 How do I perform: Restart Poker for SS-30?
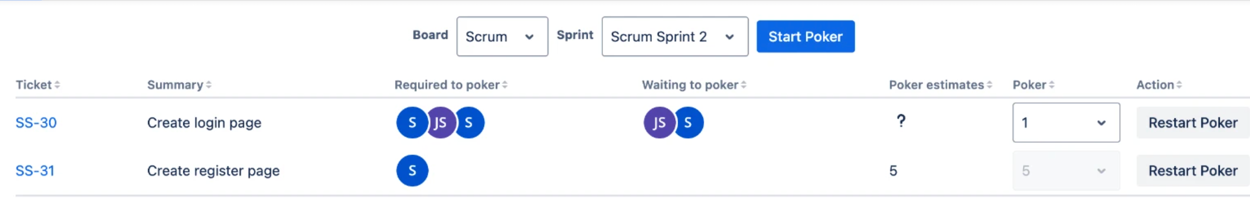pyautogui.click(x=1193, y=122)
